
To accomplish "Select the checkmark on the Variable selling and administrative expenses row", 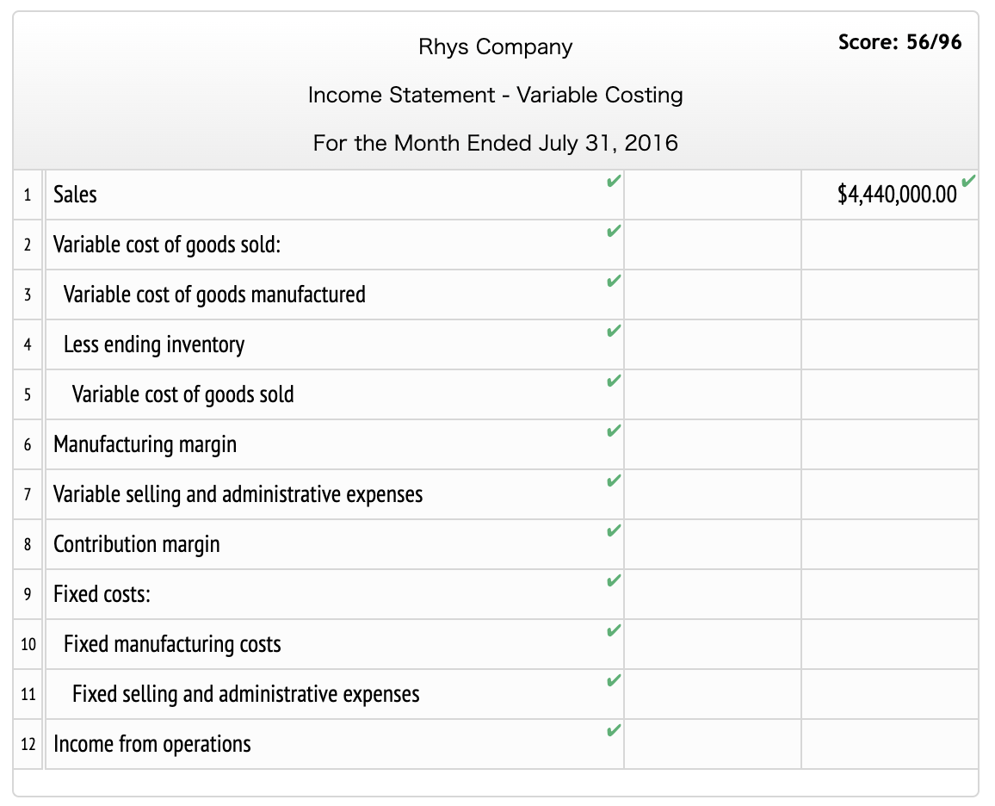I will tap(614, 480).
